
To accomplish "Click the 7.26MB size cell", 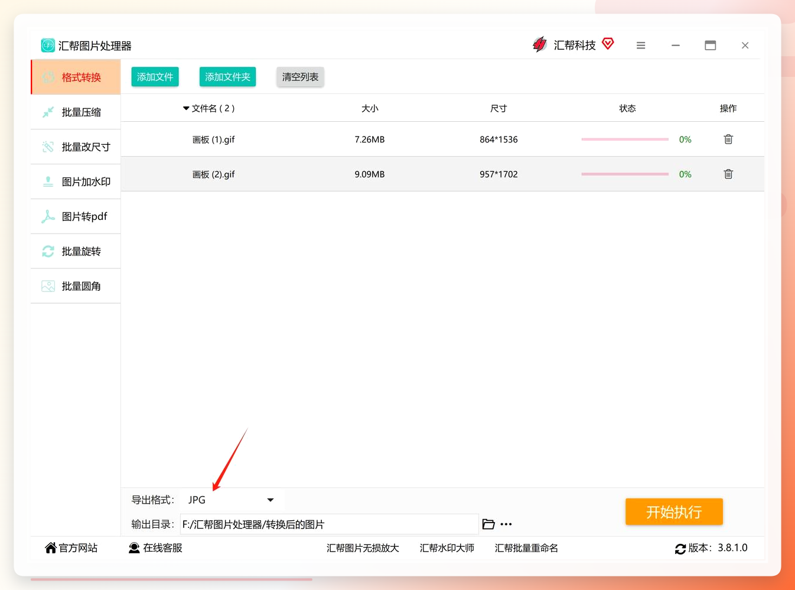I will [x=370, y=140].
